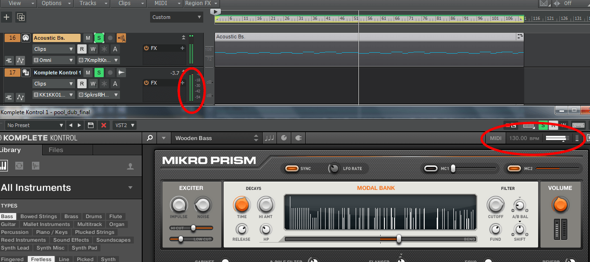590x262 pixels.
Task: Open the Wooden Bass preset selector
Action: click(216, 138)
